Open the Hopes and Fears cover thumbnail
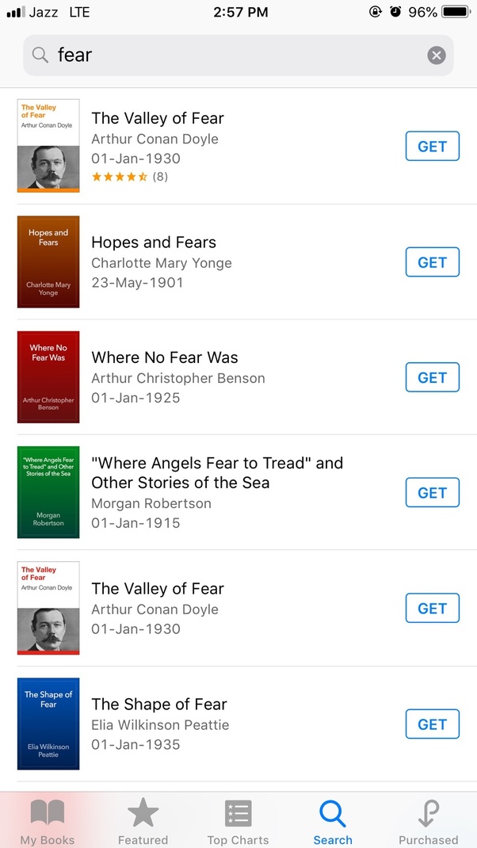The width and height of the screenshot is (477, 848). [x=48, y=262]
